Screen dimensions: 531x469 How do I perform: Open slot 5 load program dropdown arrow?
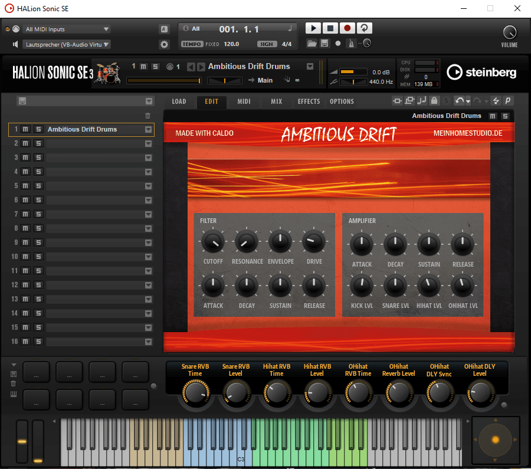[148, 186]
